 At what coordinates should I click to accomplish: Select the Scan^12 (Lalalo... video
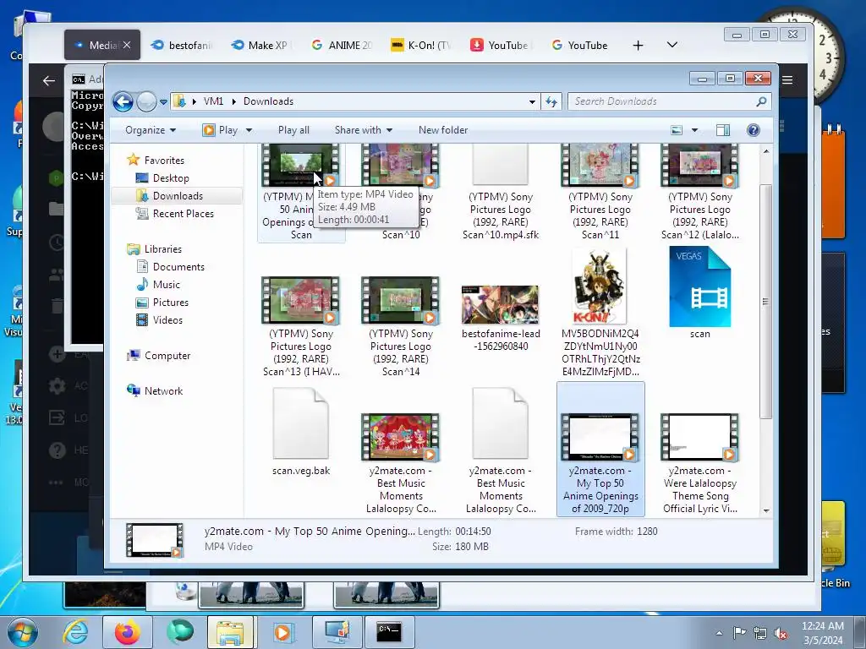699,191
